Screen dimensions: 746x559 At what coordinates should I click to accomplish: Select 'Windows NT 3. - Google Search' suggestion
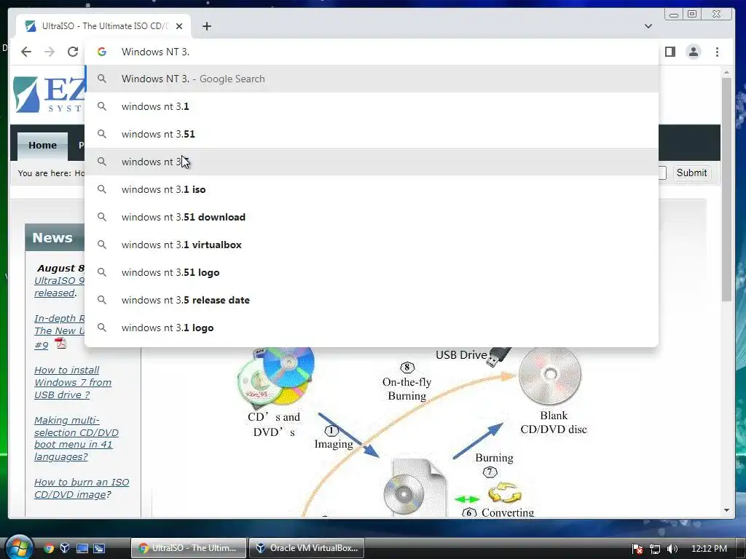372,79
